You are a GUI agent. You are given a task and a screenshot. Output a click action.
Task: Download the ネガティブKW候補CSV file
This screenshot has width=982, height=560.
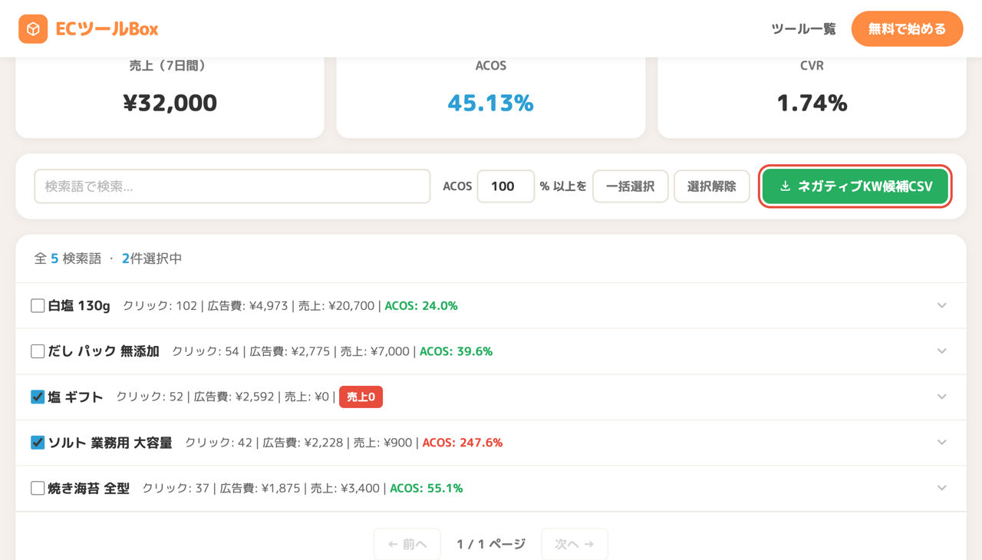(855, 186)
